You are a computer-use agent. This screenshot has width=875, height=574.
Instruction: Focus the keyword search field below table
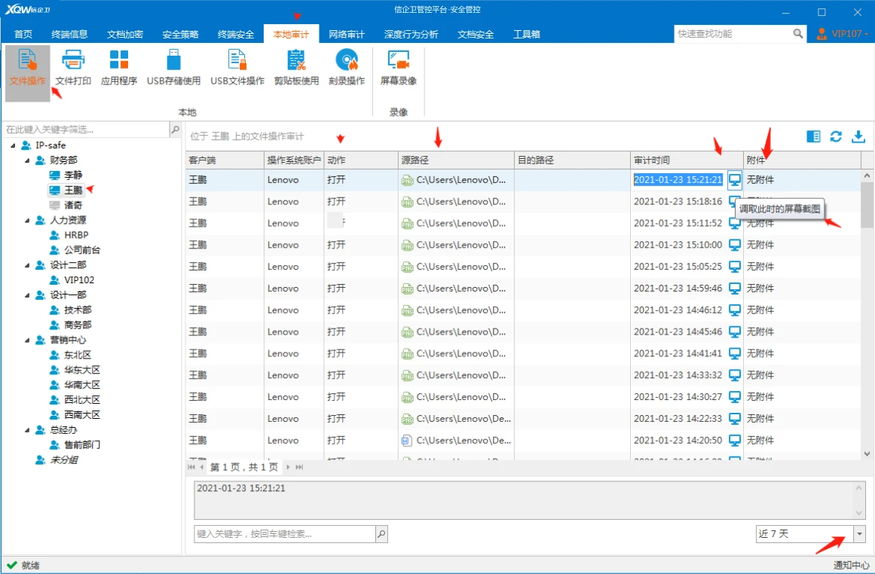(285, 534)
